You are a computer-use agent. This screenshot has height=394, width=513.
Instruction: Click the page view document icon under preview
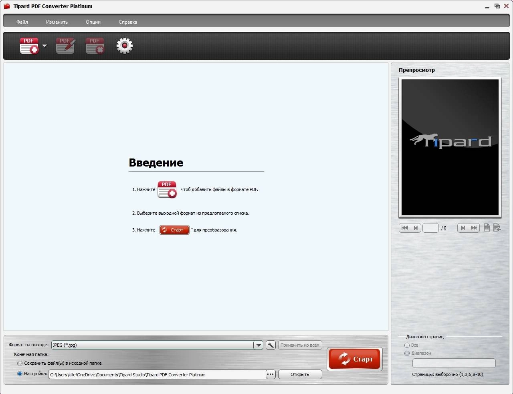pos(487,228)
